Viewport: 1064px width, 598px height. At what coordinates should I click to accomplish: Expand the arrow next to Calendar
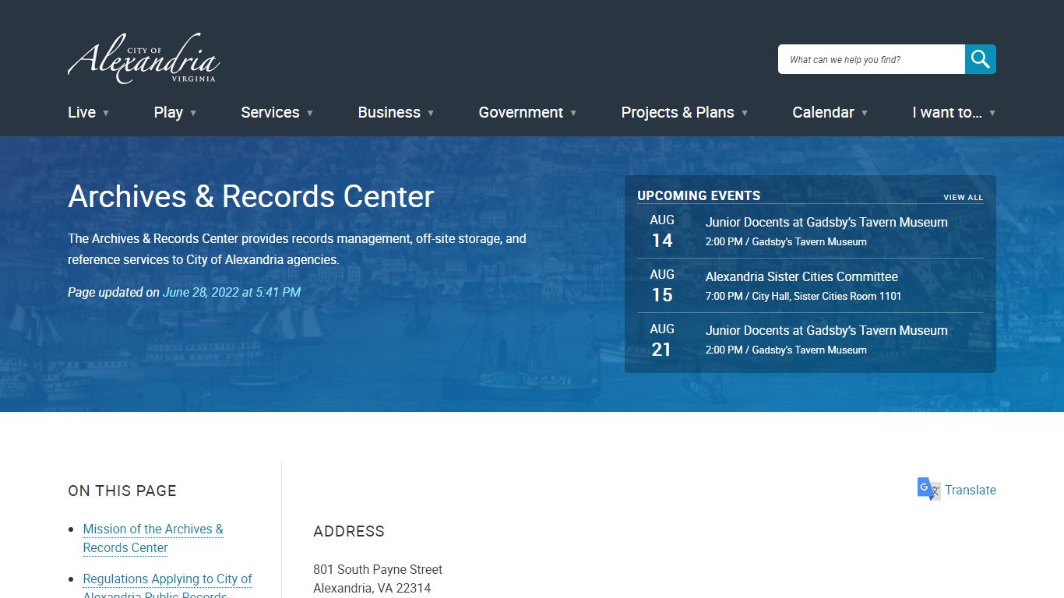tap(864, 113)
